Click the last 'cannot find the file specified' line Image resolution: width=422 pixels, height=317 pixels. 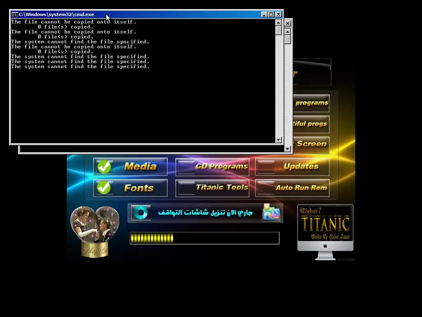point(80,66)
